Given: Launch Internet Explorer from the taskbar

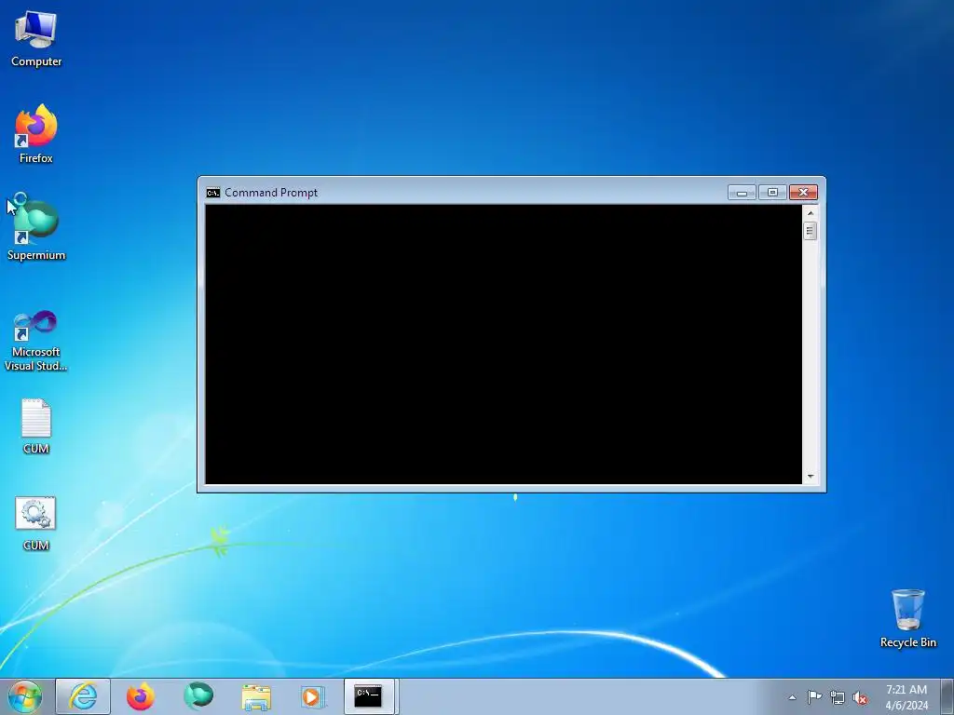Looking at the screenshot, I should (x=83, y=696).
